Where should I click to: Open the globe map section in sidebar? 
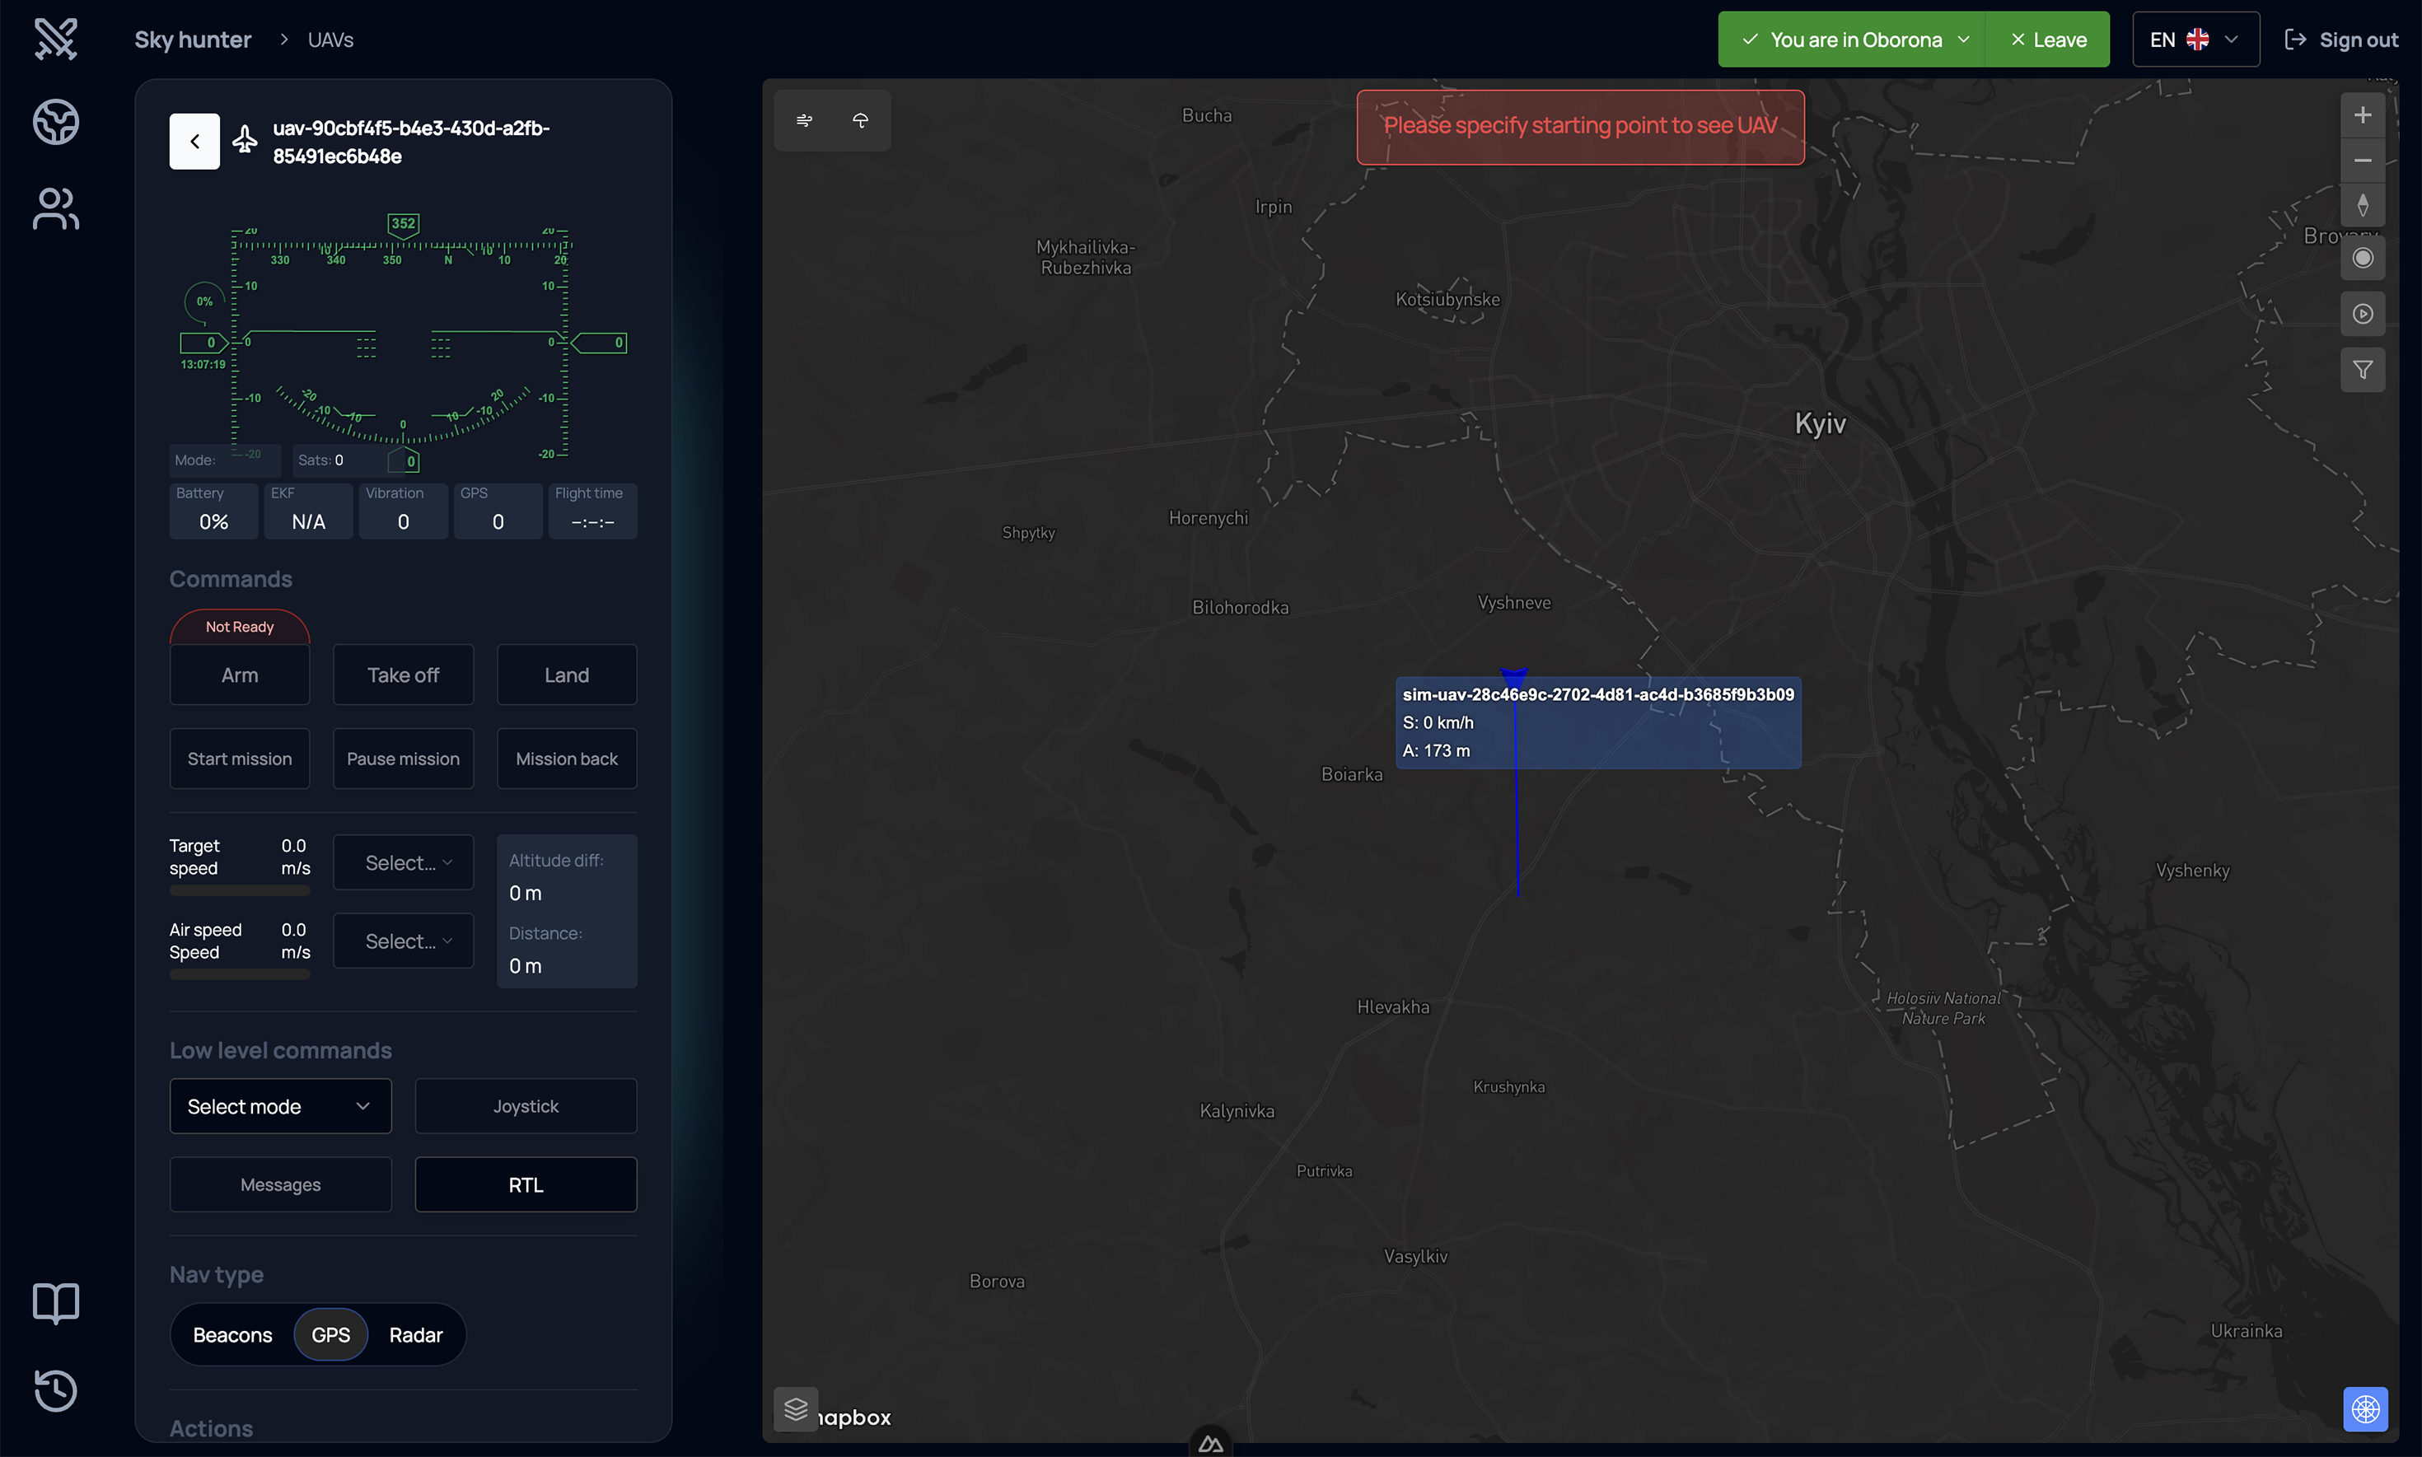point(56,122)
